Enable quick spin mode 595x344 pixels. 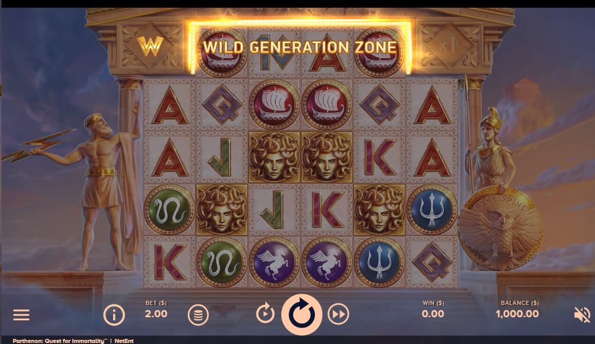tap(338, 314)
